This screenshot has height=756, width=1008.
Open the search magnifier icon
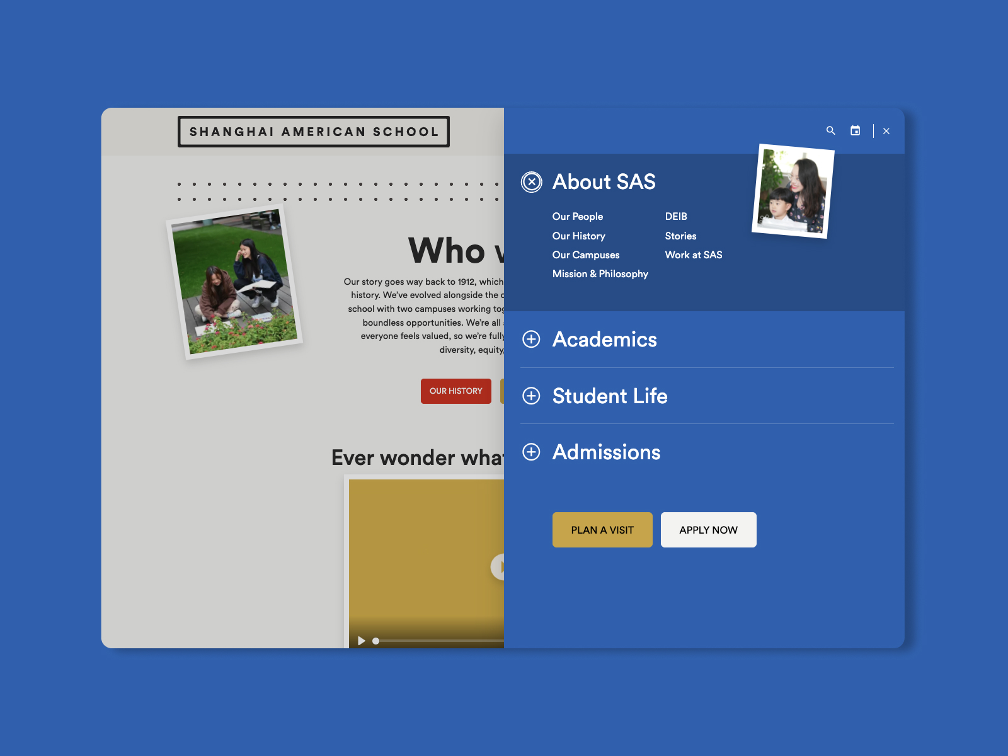point(830,130)
